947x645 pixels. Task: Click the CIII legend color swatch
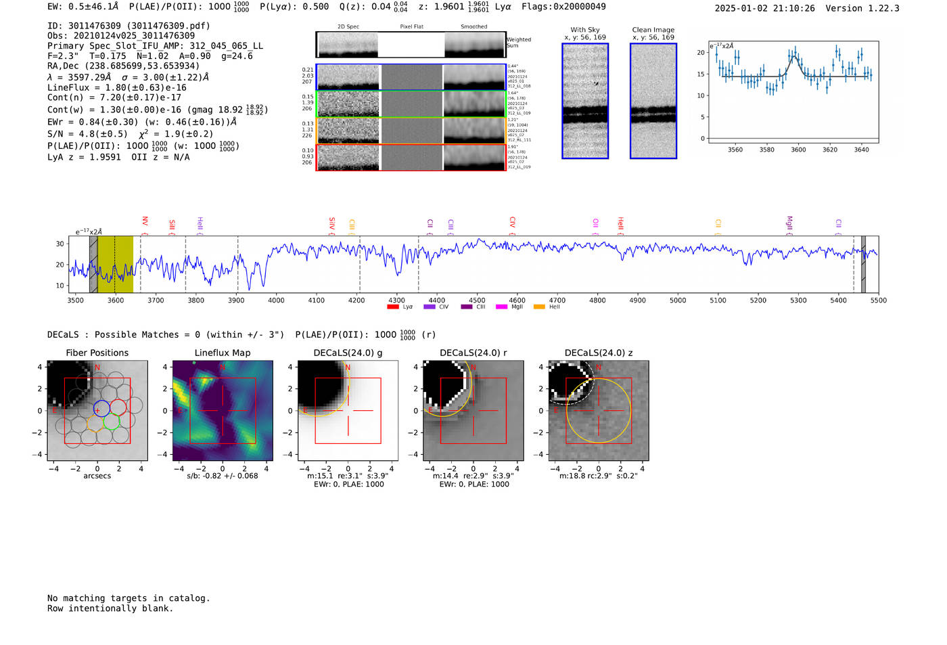(466, 307)
